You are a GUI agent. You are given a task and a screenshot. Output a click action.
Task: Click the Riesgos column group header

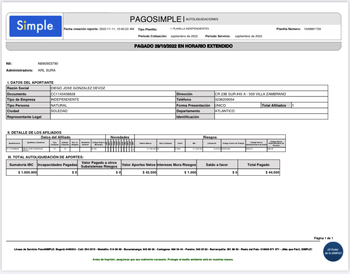tap(210, 137)
